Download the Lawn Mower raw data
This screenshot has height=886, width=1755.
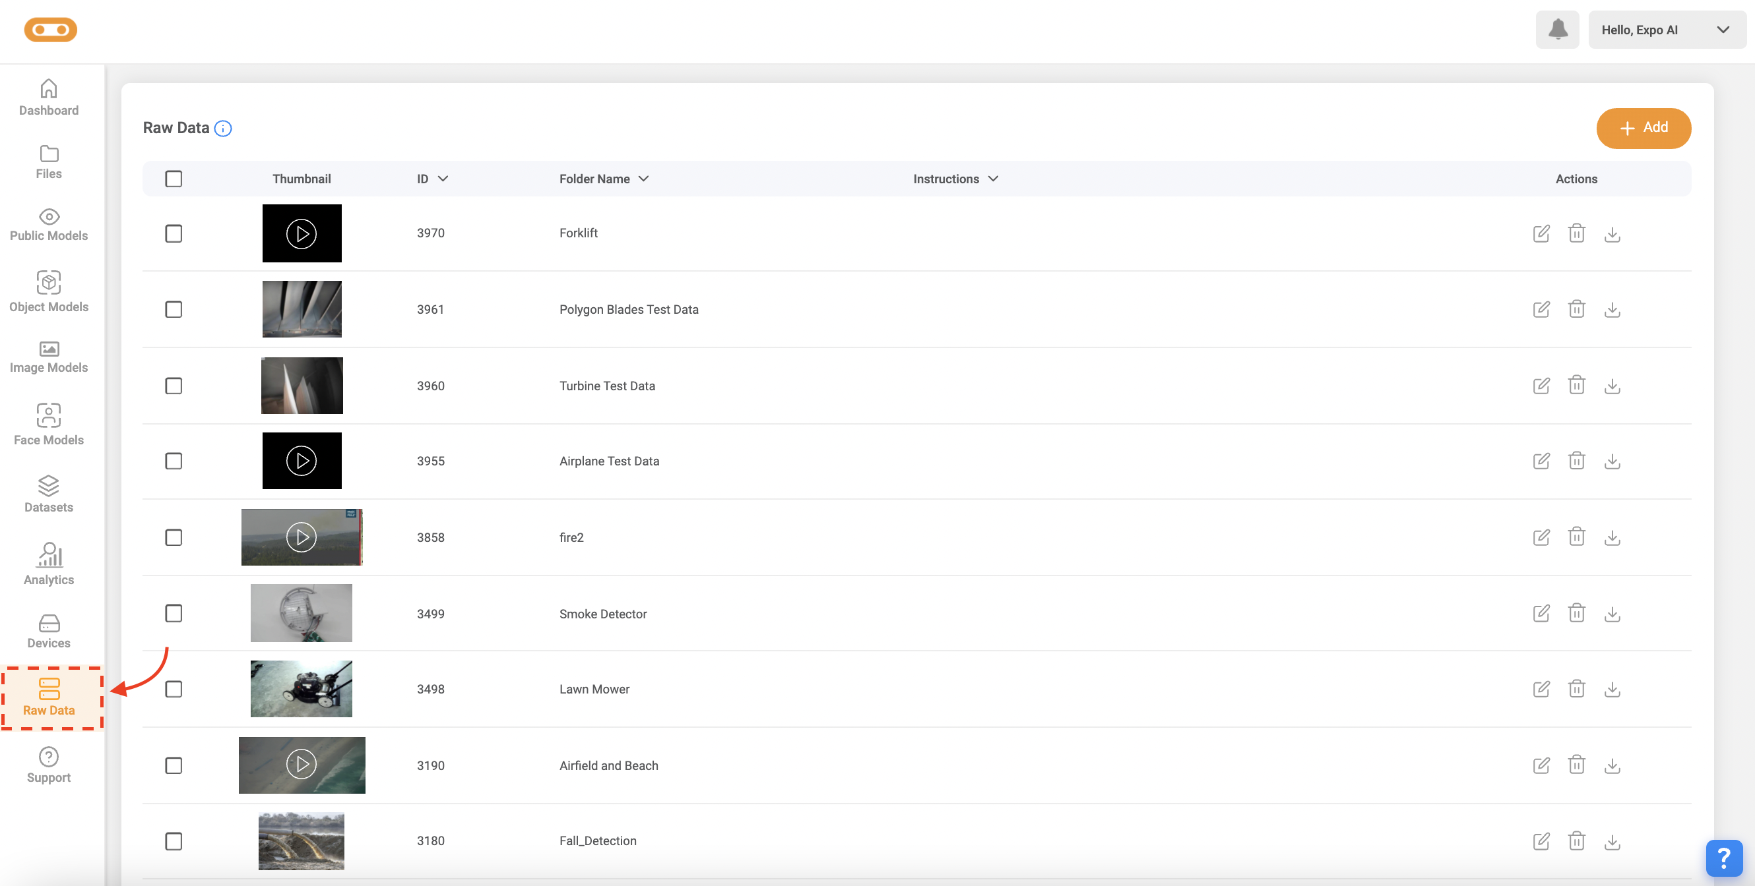point(1611,690)
